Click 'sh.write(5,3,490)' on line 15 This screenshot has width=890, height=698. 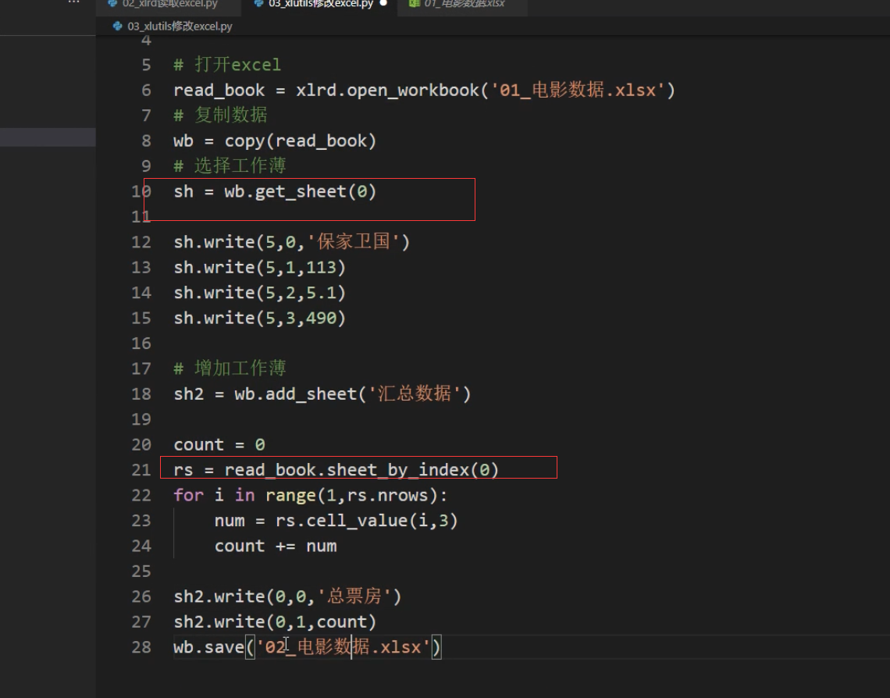tap(259, 319)
